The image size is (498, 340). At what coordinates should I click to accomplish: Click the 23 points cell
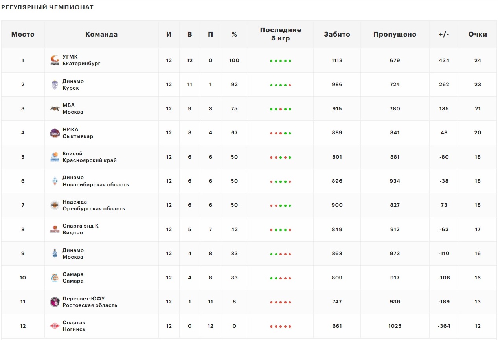click(x=478, y=85)
